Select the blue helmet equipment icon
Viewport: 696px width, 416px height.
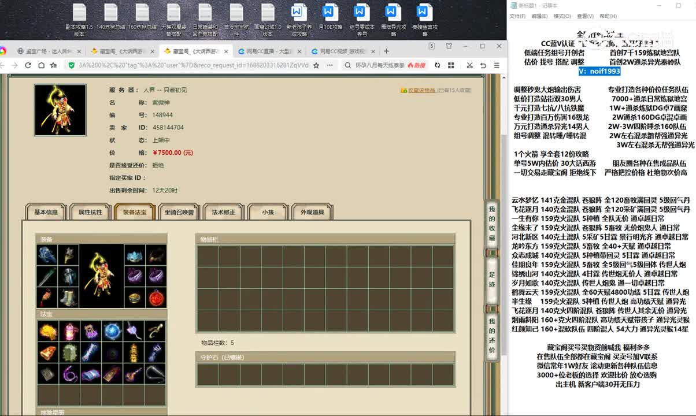47,255
